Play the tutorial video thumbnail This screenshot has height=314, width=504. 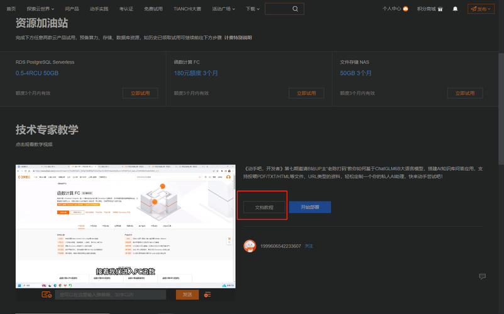[x=125, y=226]
